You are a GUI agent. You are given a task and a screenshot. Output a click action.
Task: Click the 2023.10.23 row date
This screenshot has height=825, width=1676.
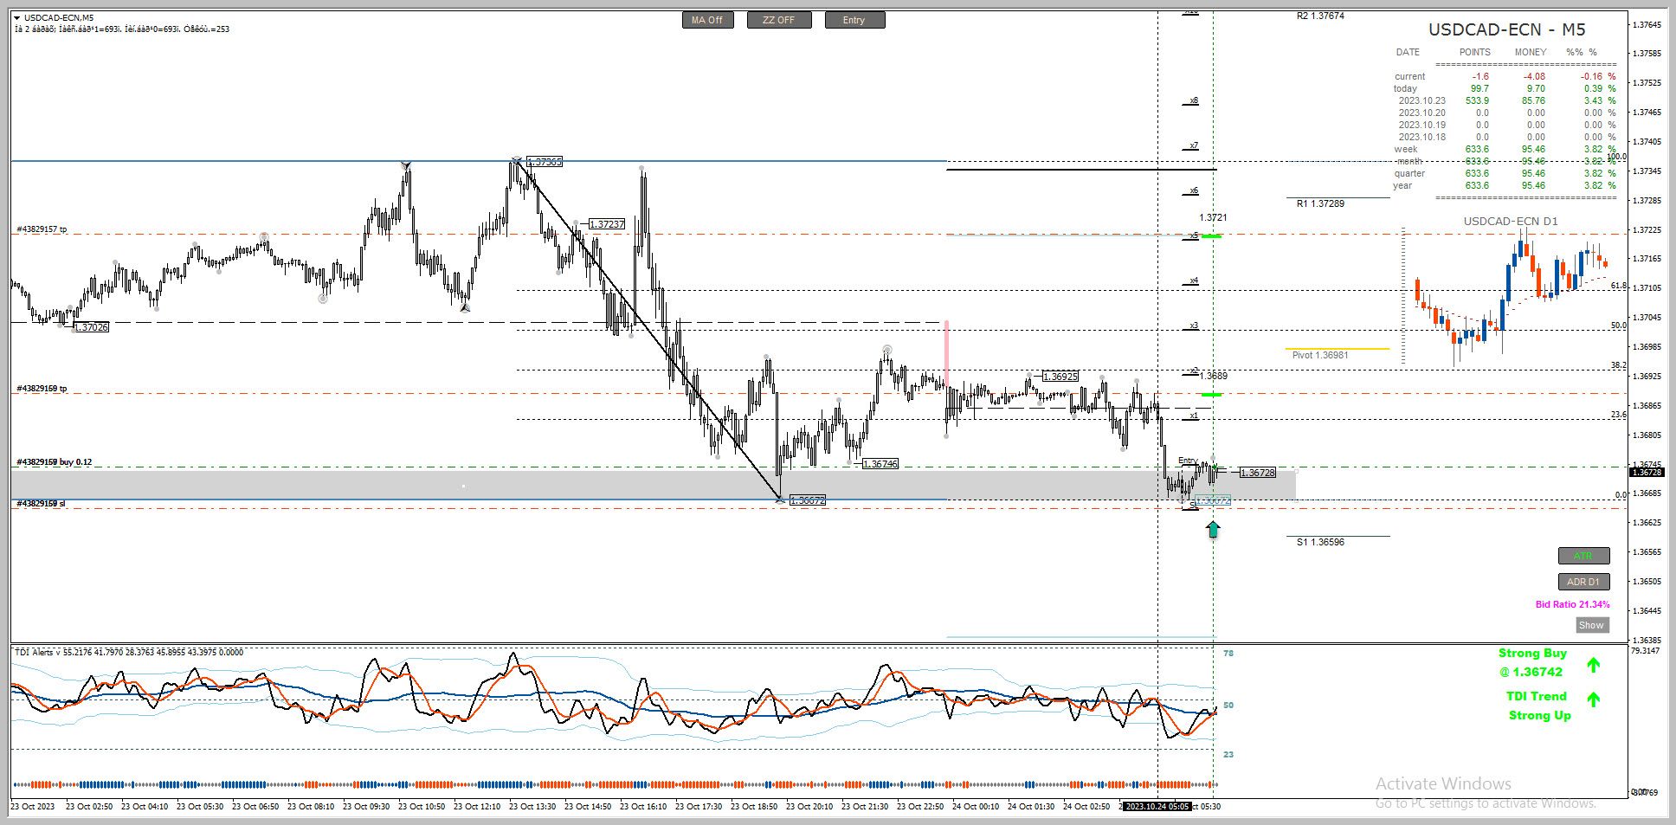1421,100
